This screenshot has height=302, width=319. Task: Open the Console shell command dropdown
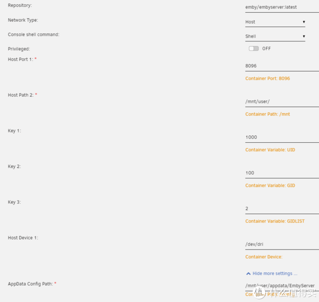click(x=274, y=37)
